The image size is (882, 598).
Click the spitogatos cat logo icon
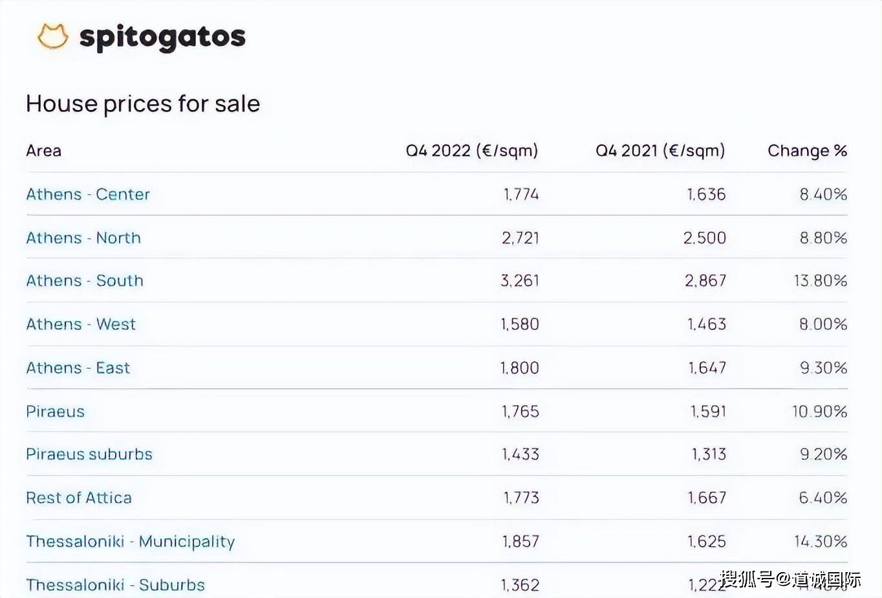click(52, 36)
